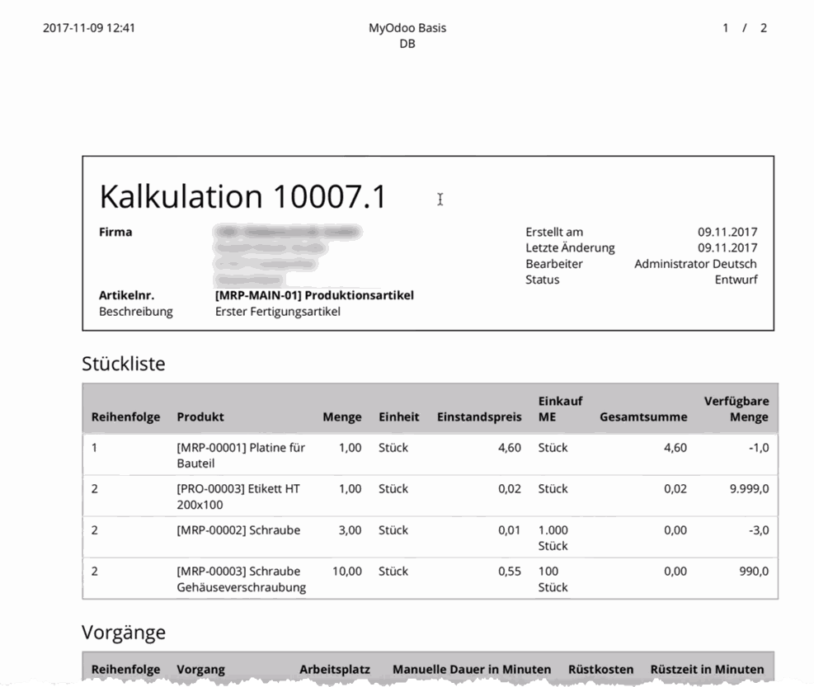Click the Menge column header
Screen dimensions: 814x687
pyautogui.click(x=342, y=417)
